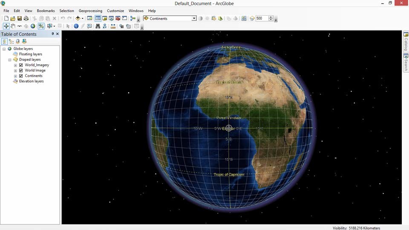Open the Catalog side tab
Screen dimensions: 409x230
click(406, 41)
